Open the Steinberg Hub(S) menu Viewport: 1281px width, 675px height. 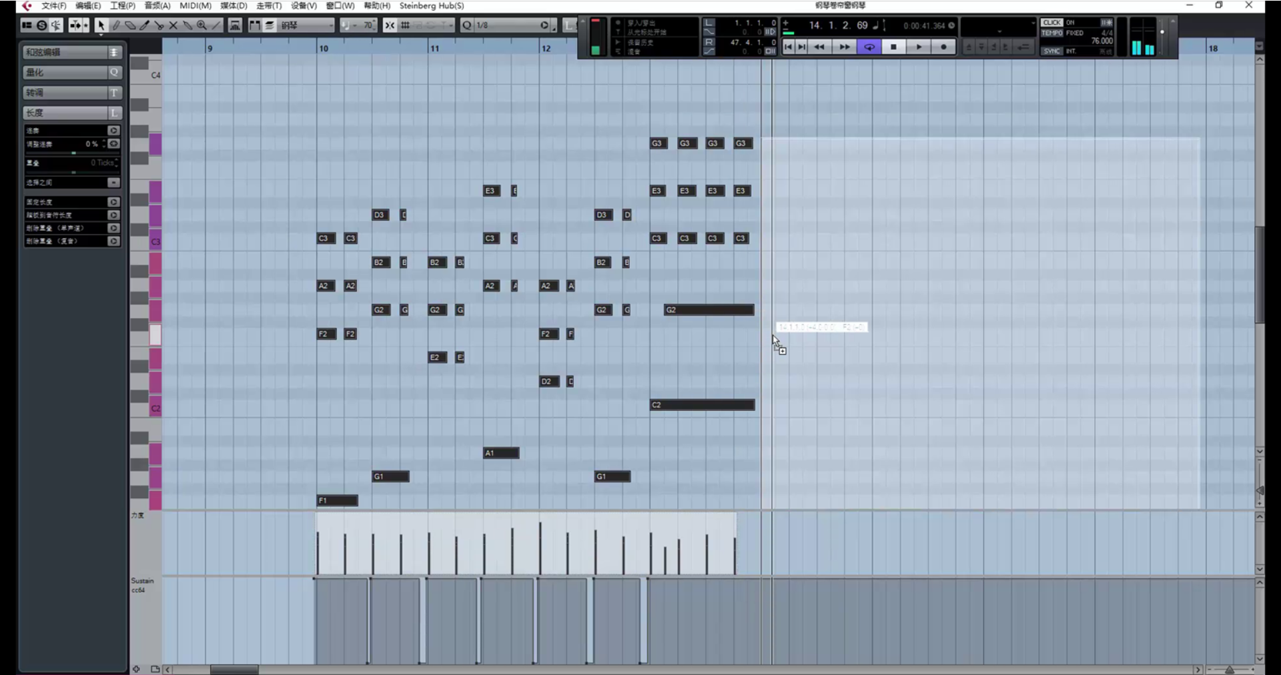432,6
